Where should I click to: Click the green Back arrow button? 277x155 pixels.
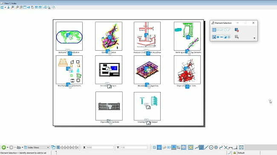(x=3, y=147)
